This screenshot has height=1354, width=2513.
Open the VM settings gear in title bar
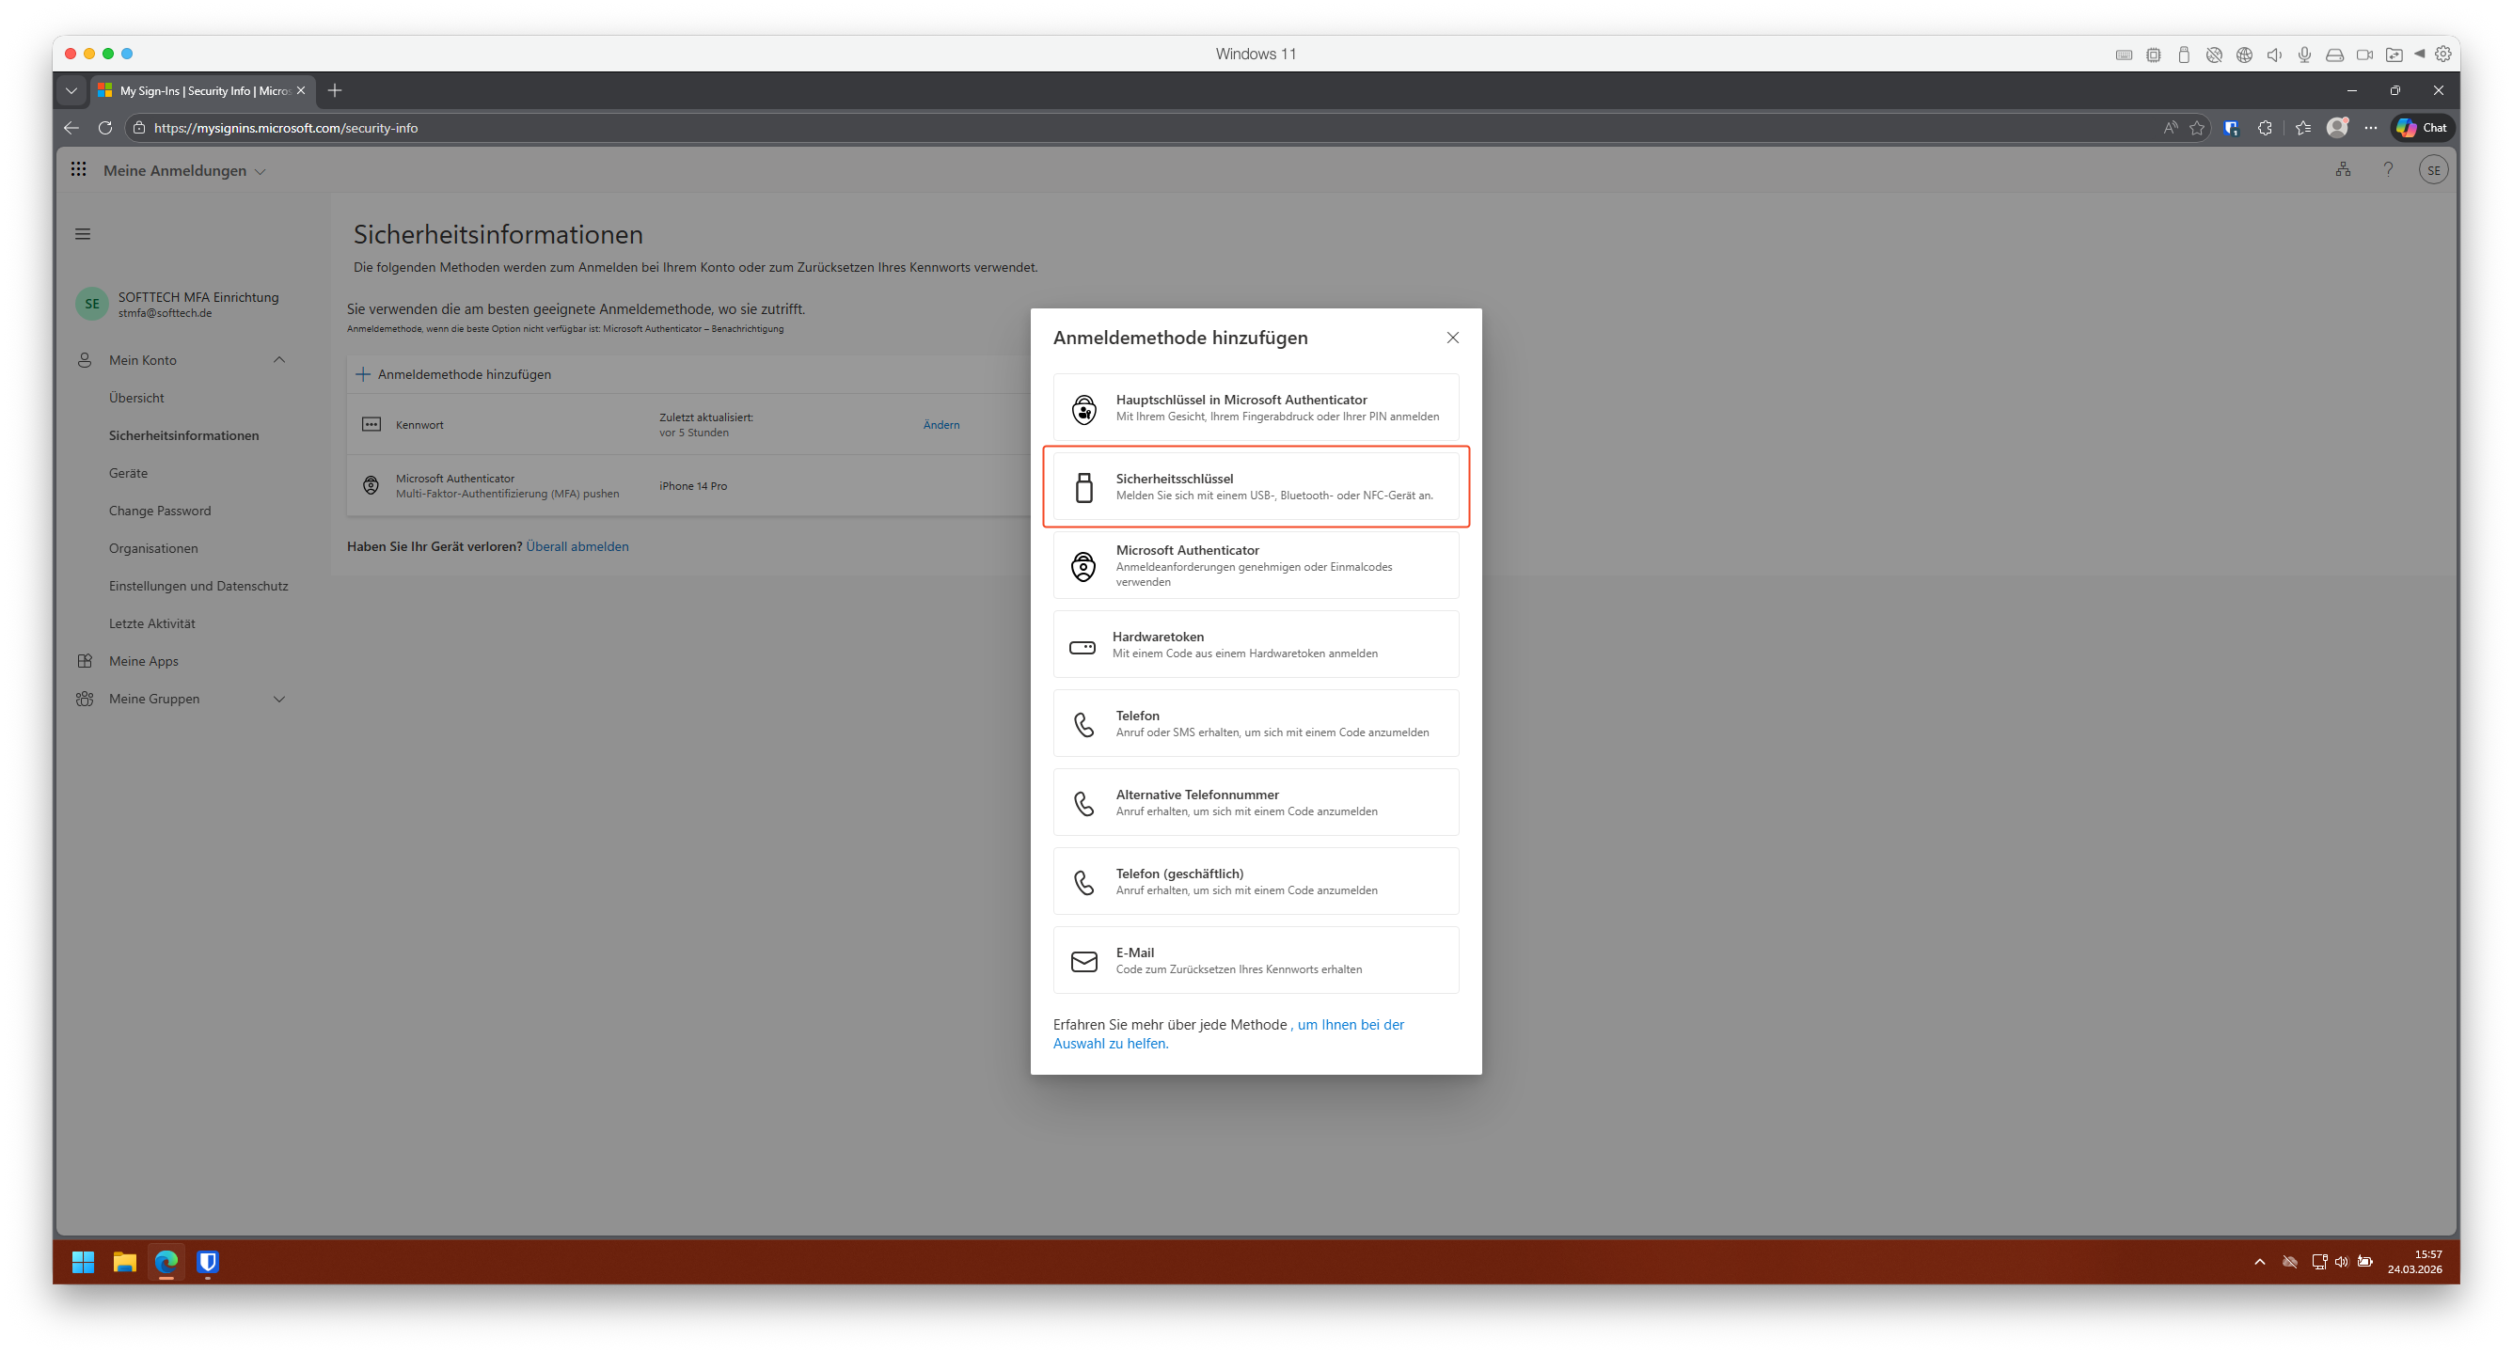(x=2443, y=55)
